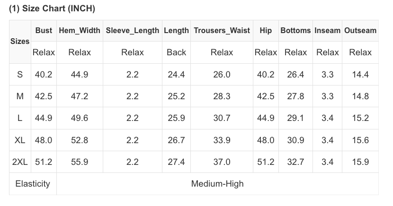Select the Sleeve_Length column header
The image size is (393, 206).
click(133, 31)
